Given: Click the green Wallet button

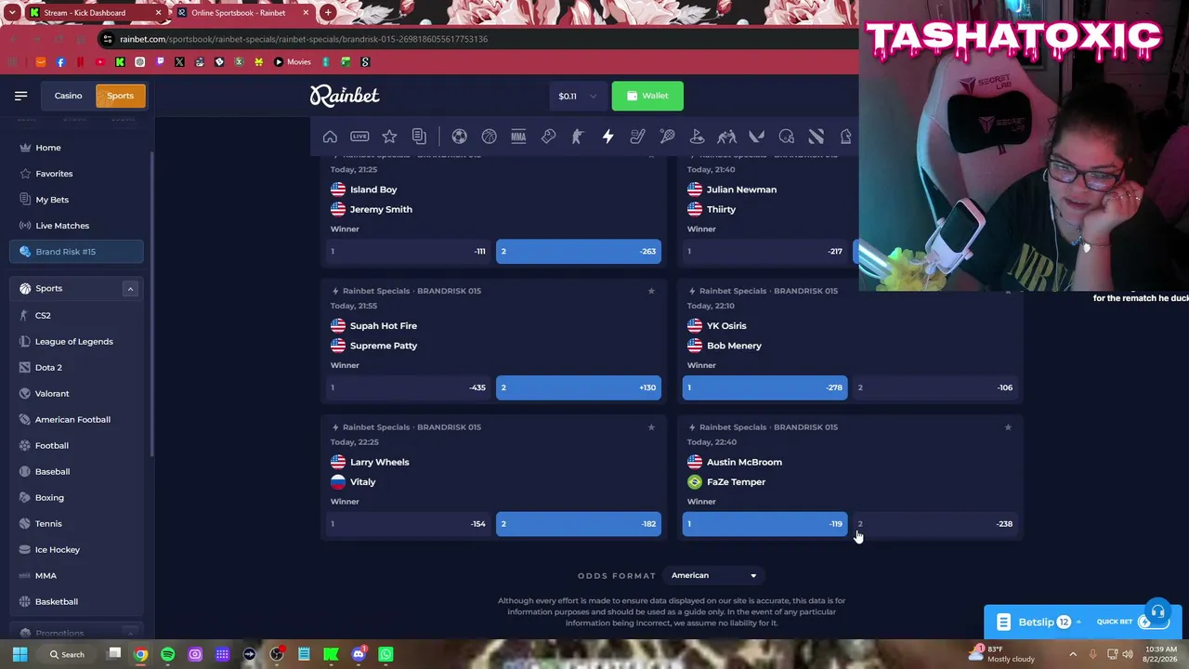Looking at the screenshot, I should coord(647,96).
